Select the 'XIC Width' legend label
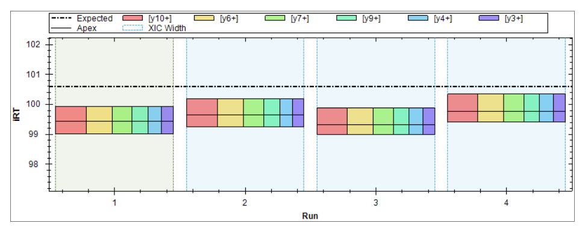This screenshot has width=585, height=232. (167, 28)
